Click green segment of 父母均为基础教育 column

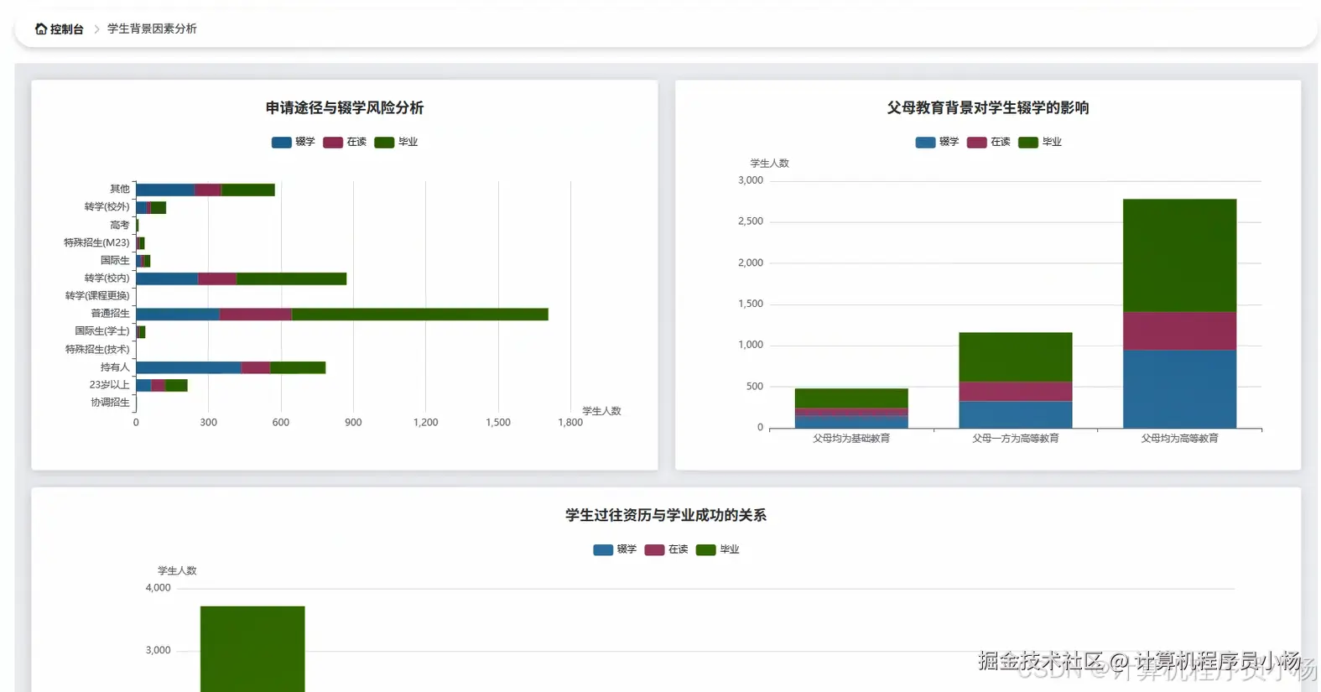pyautogui.click(x=851, y=398)
